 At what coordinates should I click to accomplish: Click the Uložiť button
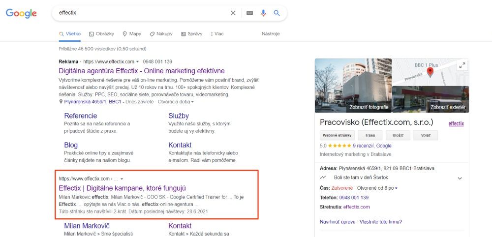coord(398,135)
